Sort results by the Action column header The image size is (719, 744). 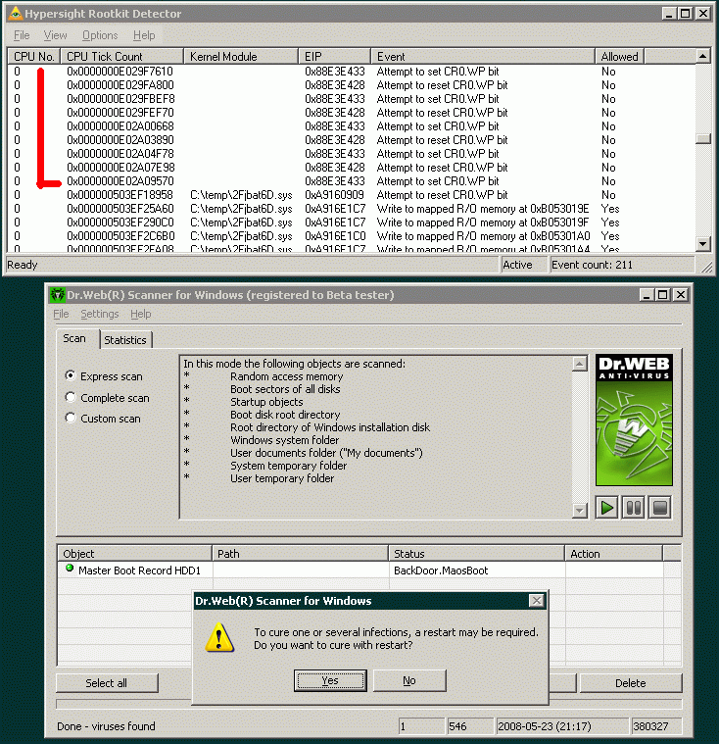click(x=614, y=553)
